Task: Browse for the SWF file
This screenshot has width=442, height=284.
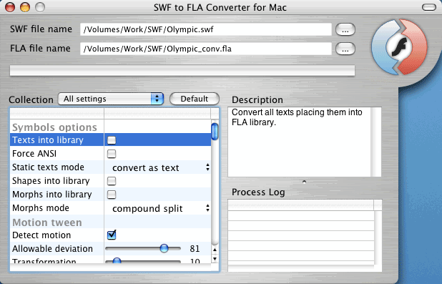Action: click(345, 29)
